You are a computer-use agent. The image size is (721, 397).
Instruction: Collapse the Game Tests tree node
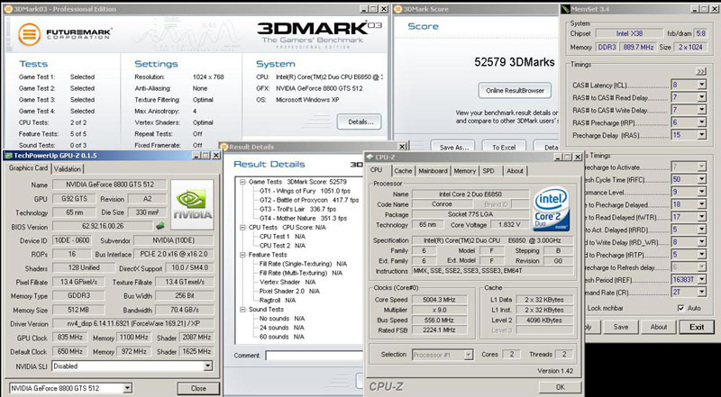(242, 182)
